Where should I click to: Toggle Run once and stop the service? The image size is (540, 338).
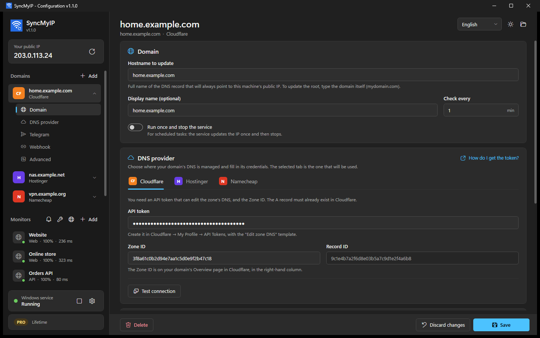(x=135, y=127)
